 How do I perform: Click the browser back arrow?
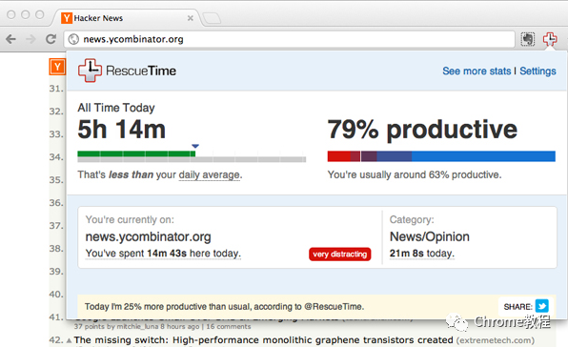pos(10,39)
